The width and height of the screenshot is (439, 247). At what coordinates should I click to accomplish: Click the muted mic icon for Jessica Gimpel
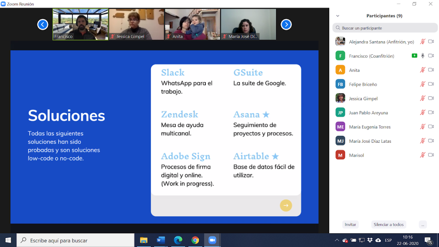(422, 98)
